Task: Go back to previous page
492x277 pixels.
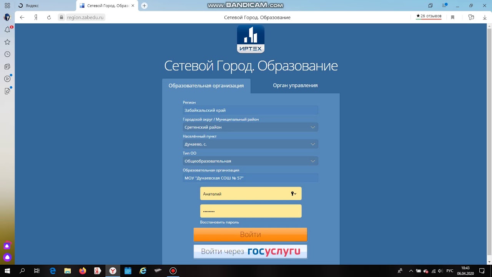Action: pos(22,17)
